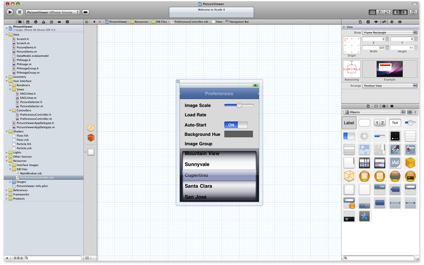
Task: Open the Breakpoint navigator icon
Action: pos(59,22)
